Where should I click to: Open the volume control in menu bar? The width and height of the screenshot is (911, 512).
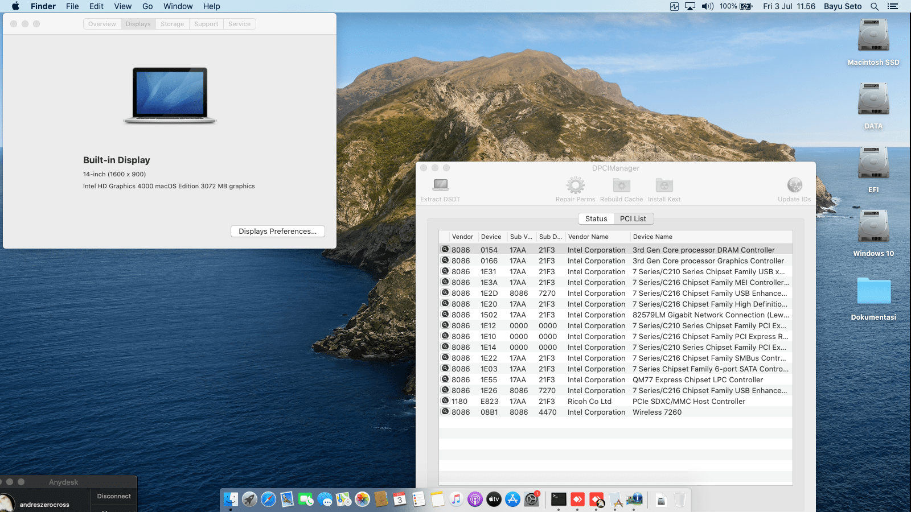[x=707, y=6]
